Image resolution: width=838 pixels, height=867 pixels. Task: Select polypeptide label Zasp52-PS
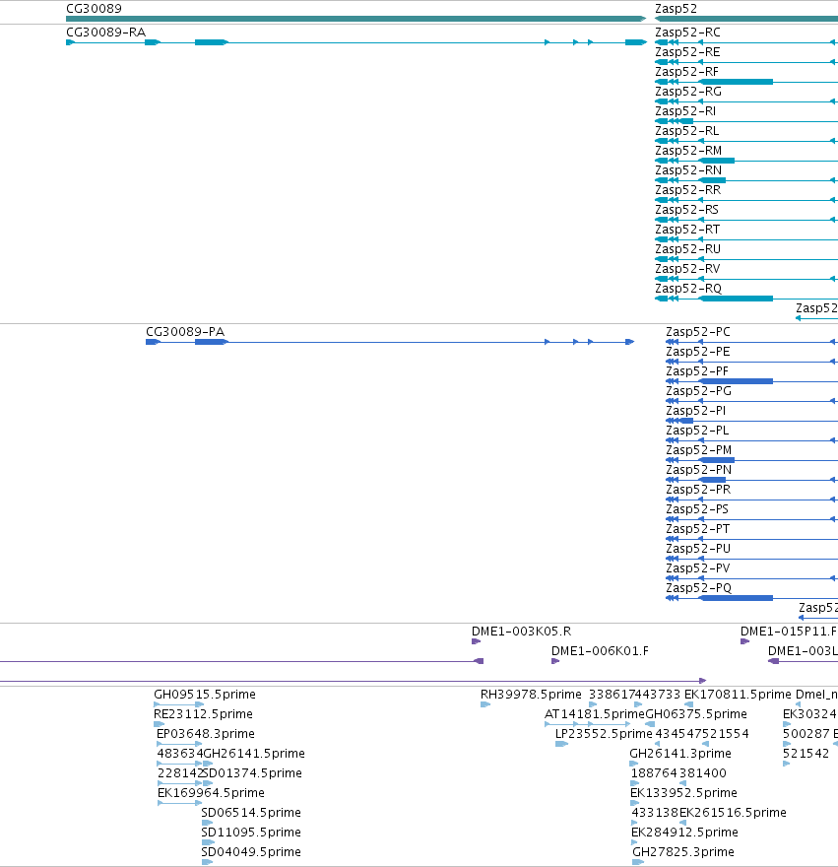point(697,509)
